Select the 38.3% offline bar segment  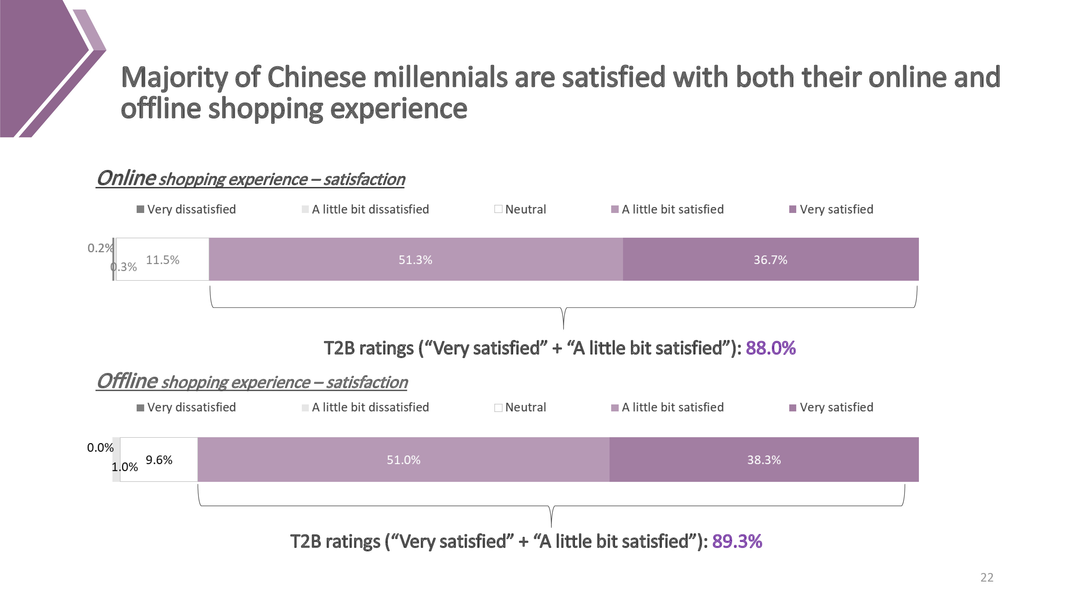point(764,460)
